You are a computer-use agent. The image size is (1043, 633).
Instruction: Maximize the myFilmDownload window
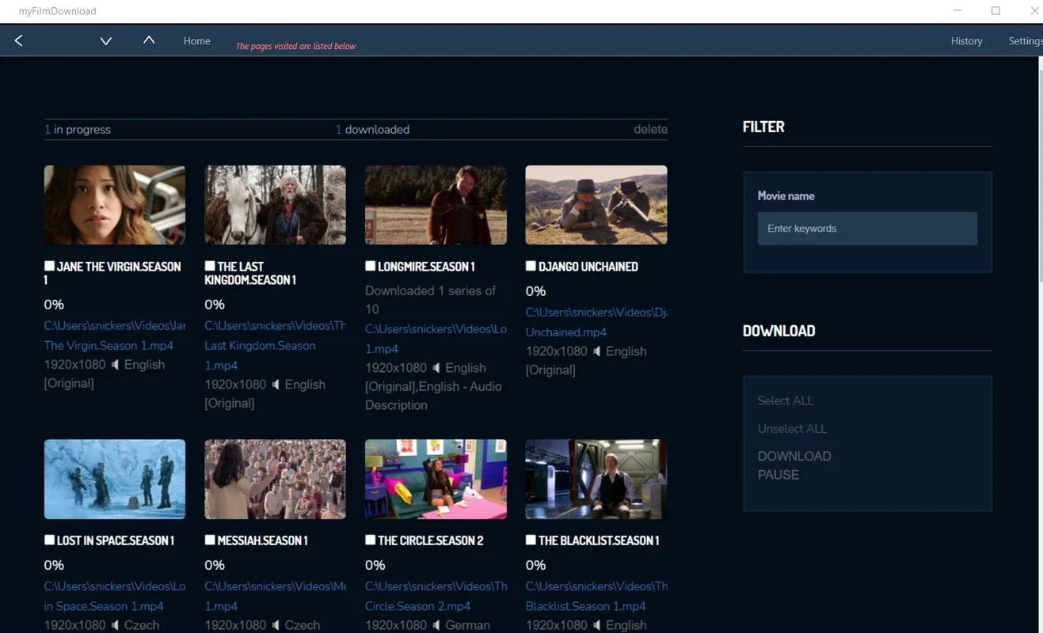click(x=995, y=11)
